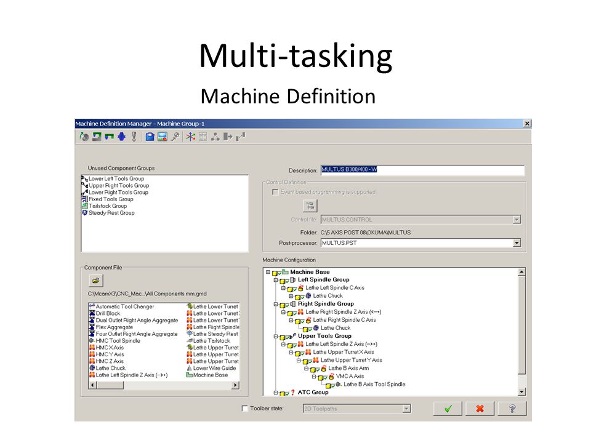Click the lathe machine type icon in toolbar
The image size is (591, 443).
click(84, 137)
